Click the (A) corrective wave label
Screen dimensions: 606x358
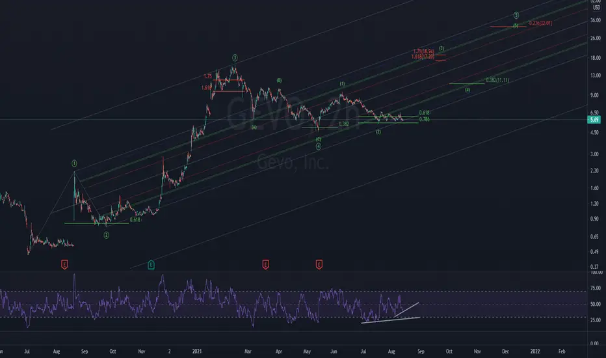tap(254, 127)
